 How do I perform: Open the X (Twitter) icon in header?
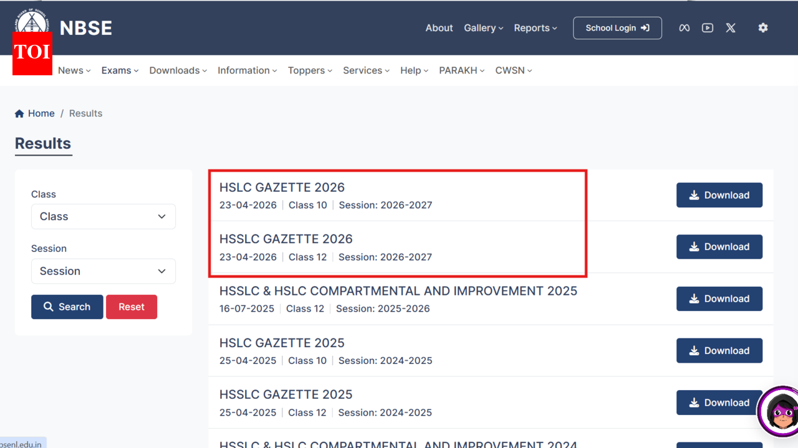730,27
